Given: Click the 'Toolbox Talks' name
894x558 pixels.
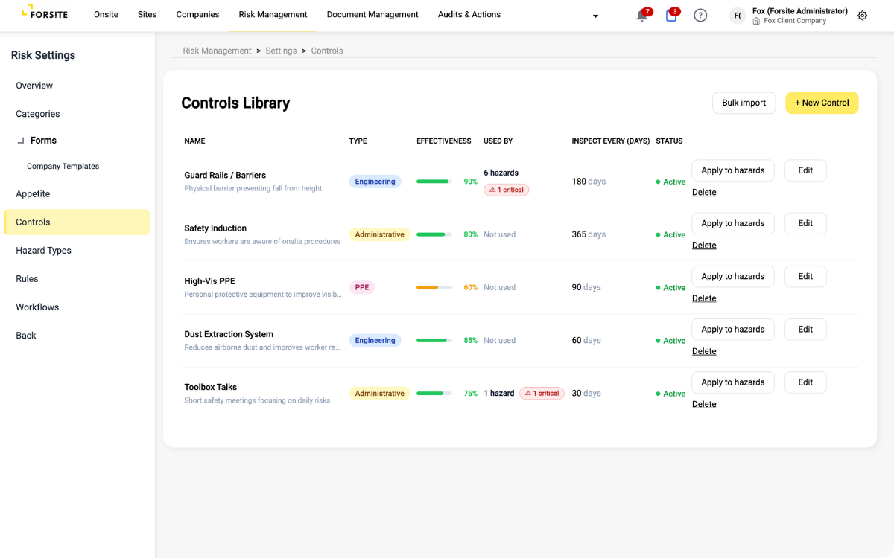Looking at the screenshot, I should [211, 387].
